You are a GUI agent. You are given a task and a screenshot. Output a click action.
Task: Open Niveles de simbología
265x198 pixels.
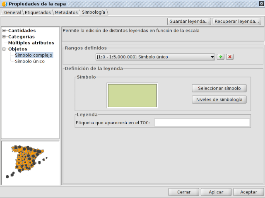point(219,99)
